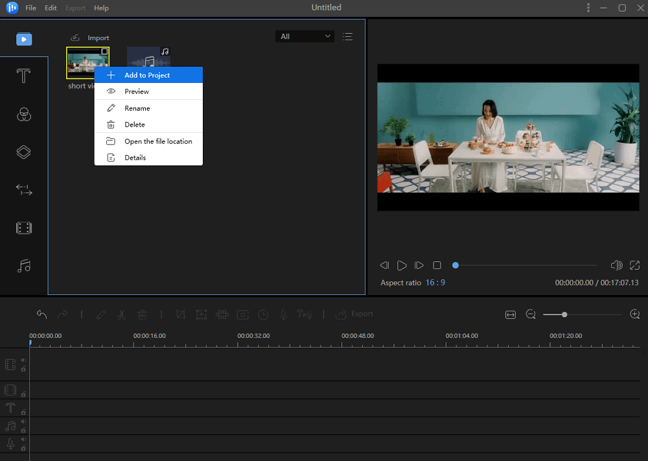Toggle the media list view icon
648x461 pixels.
pyautogui.click(x=348, y=37)
